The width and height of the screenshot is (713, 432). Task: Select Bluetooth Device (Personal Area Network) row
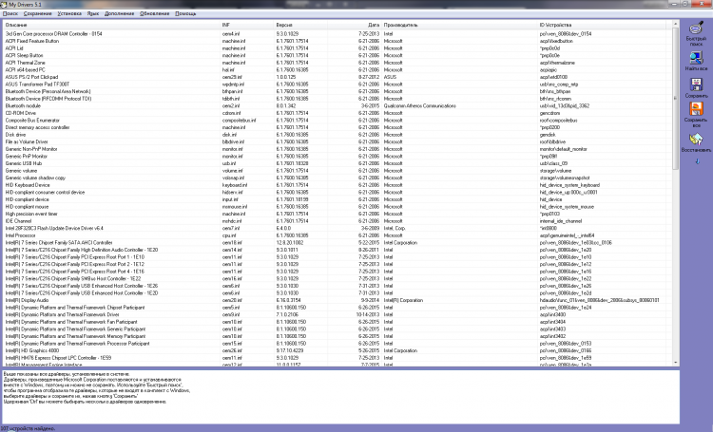[x=337, y=91]
